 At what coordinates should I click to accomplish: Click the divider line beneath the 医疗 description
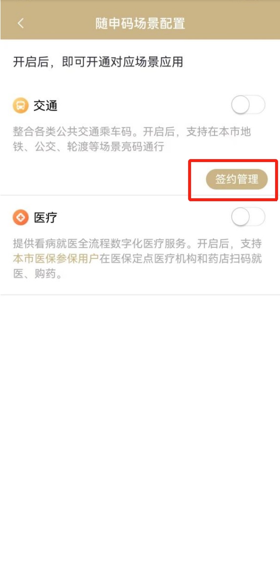pos(140,295)
